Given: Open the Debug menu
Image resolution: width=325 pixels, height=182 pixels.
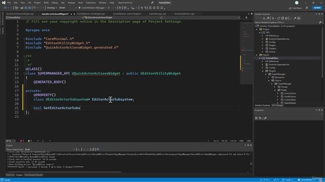Looking at the screenshot, I should [x=54, y=3].
